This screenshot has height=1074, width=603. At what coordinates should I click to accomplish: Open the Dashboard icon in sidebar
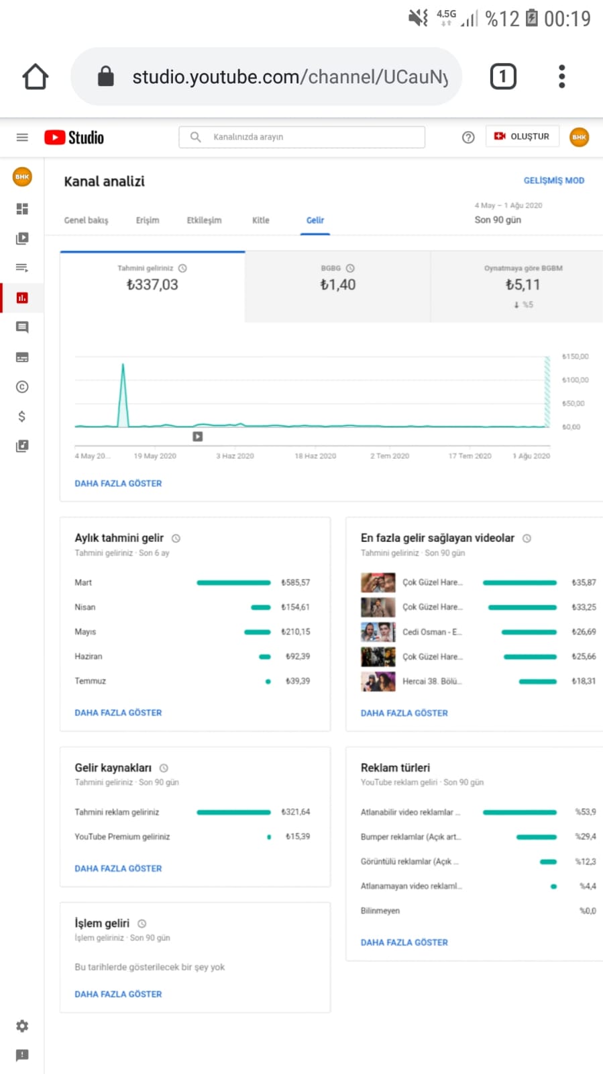point(22,209)
